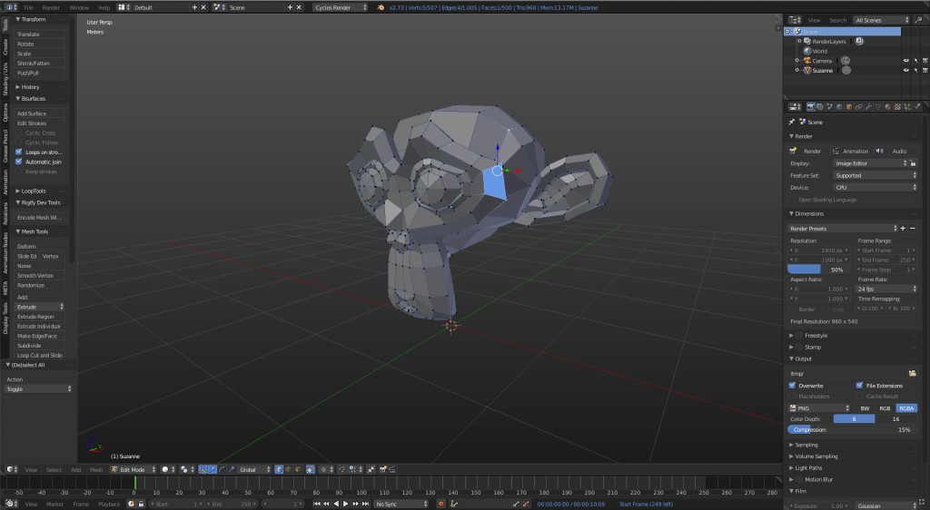The height and width of the screenshot is (510, 930).
Task: Toggle the 3D manipulator widget icon
Action: point(203,469)
